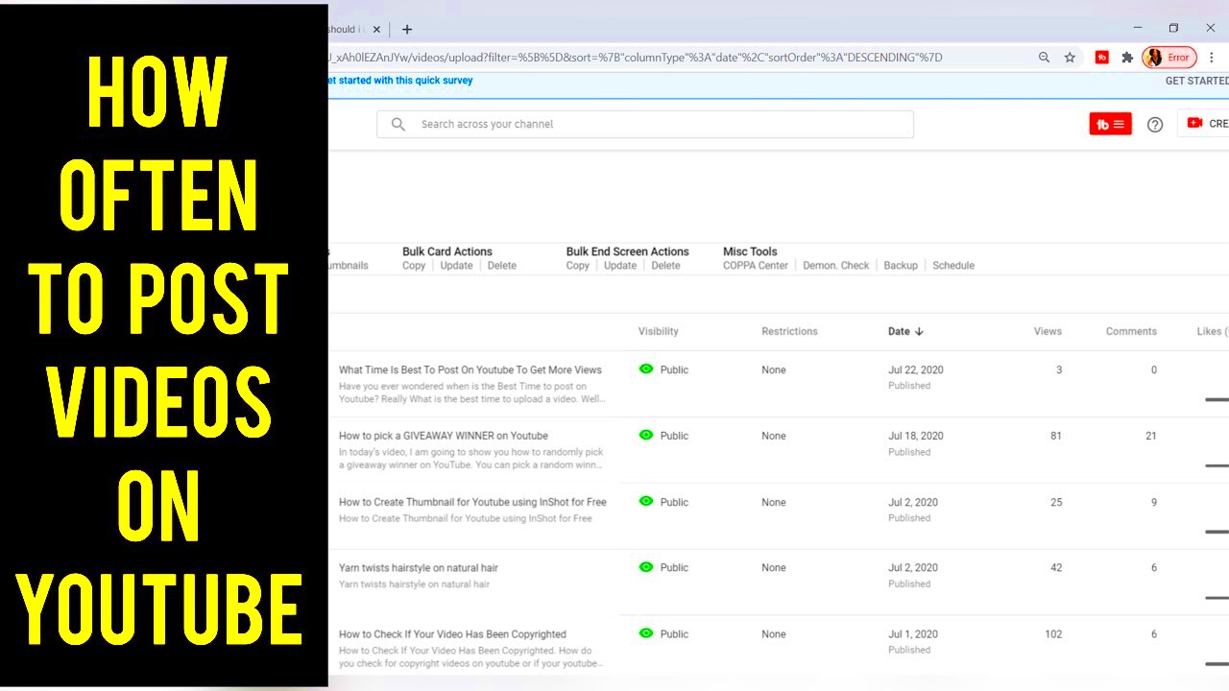Click the Jul 1, 2020 date cell
1229x691 pixels.
pyautogui.click(x=913, y=634)
